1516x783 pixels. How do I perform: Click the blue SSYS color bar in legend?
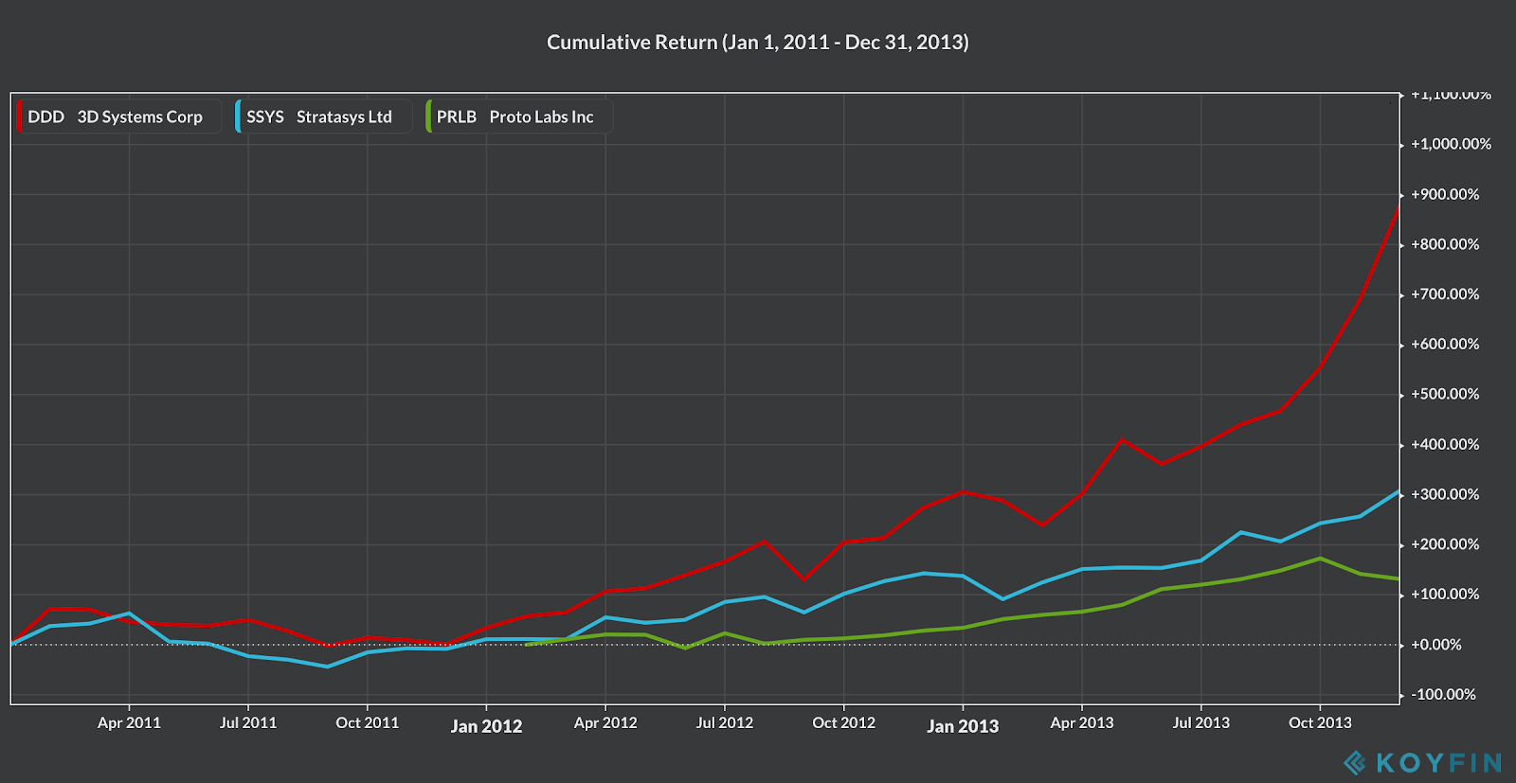point(238,116)
